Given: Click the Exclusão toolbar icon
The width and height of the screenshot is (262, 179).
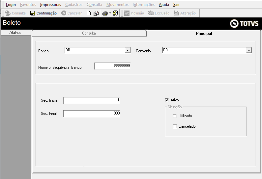Looking at the screenshot, I should [151, 13].
